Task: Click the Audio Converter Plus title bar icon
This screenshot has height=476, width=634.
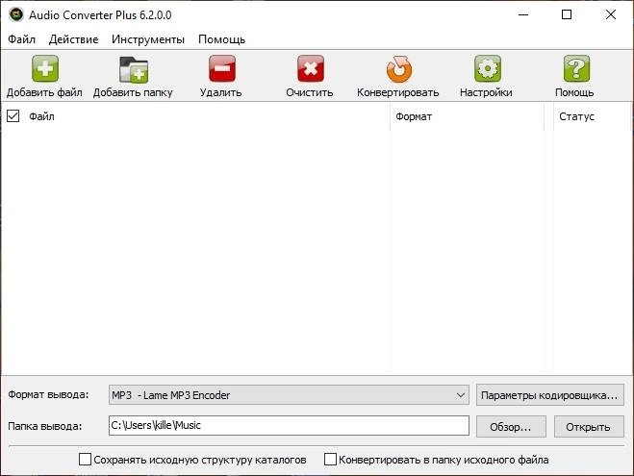Action: pyautogui.click(x=16, y=14)
